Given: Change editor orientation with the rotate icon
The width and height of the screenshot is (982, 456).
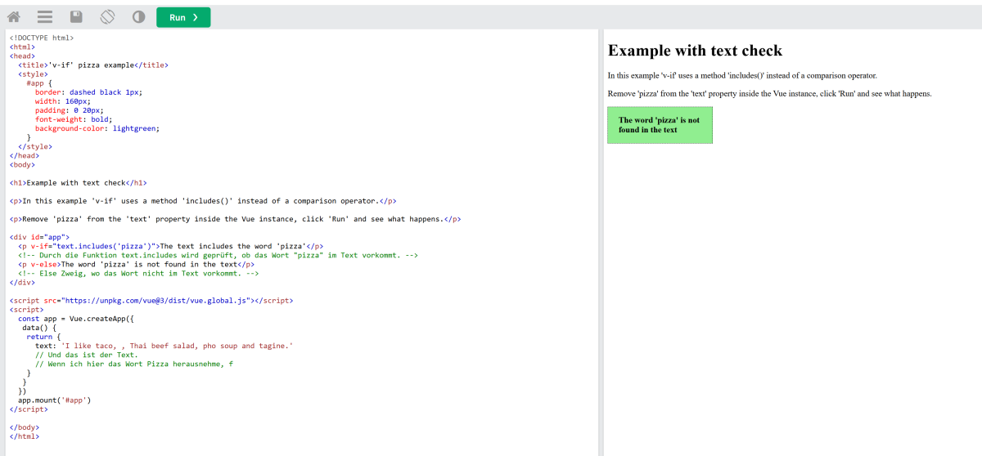Looking at the screenshot, I should (107, 17).
